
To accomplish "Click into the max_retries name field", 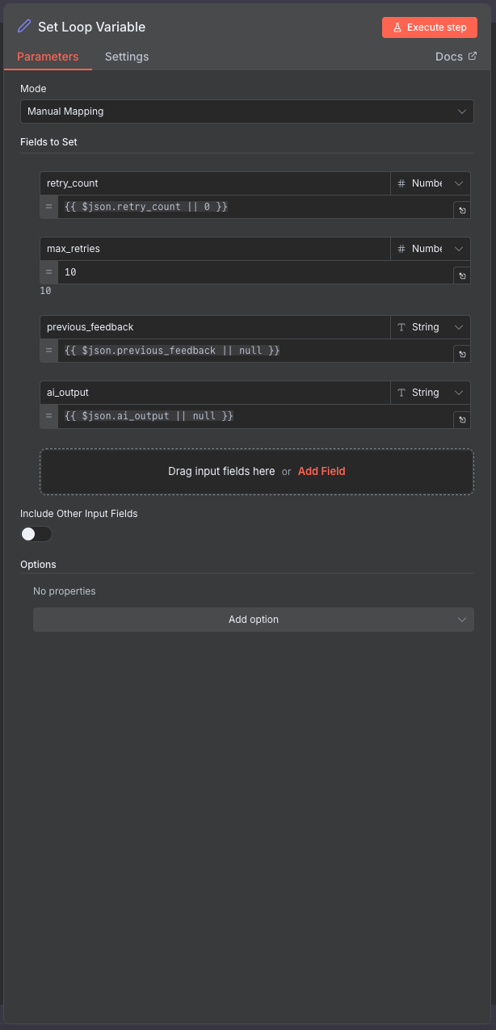I will [x=214, y=249].
